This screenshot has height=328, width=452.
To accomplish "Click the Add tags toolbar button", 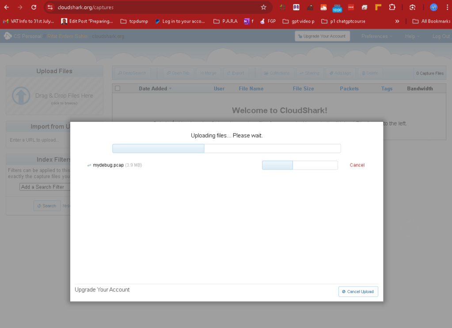I will (340, 73).
